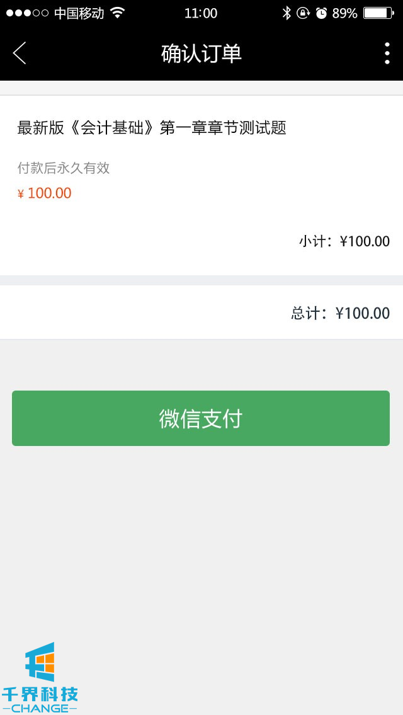Tap the back arrow in header
Viewport: 403px width, 715px height.
click(20, 54)
